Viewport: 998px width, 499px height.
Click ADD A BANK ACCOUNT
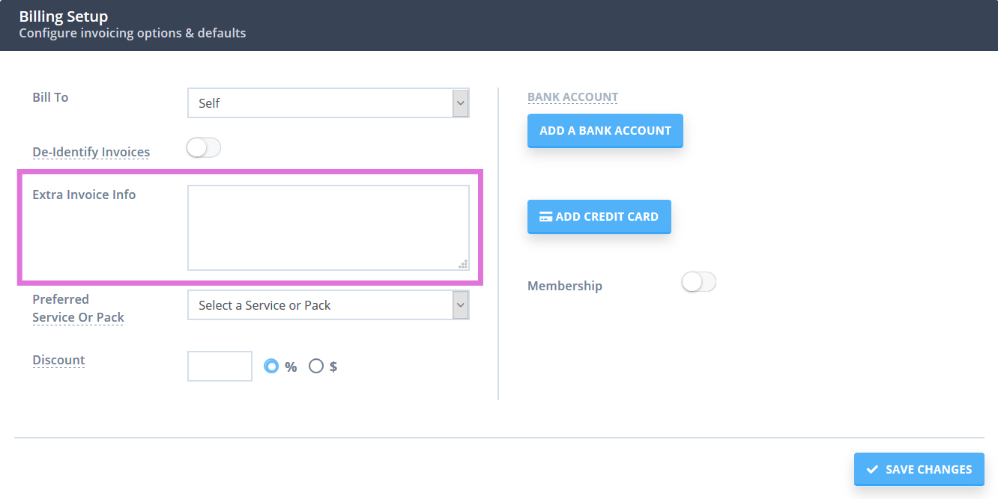605,130
